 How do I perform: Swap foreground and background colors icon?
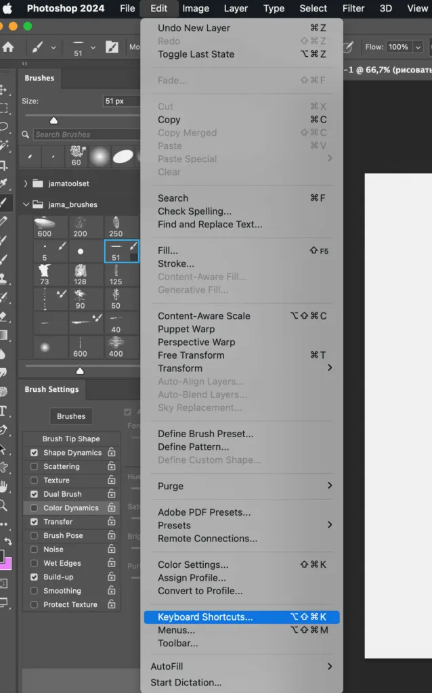click(x=7, y=541)
